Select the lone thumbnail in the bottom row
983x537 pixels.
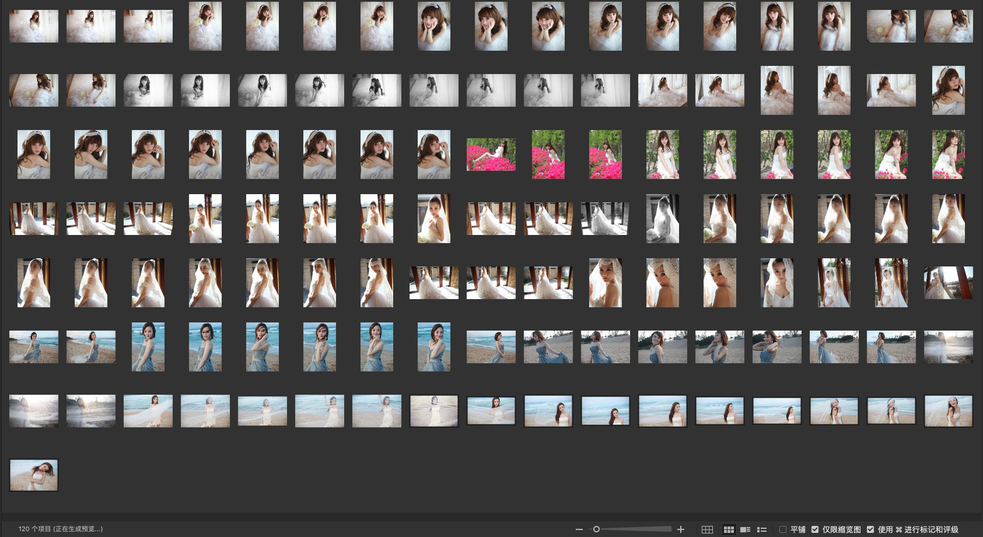point(34,475)
